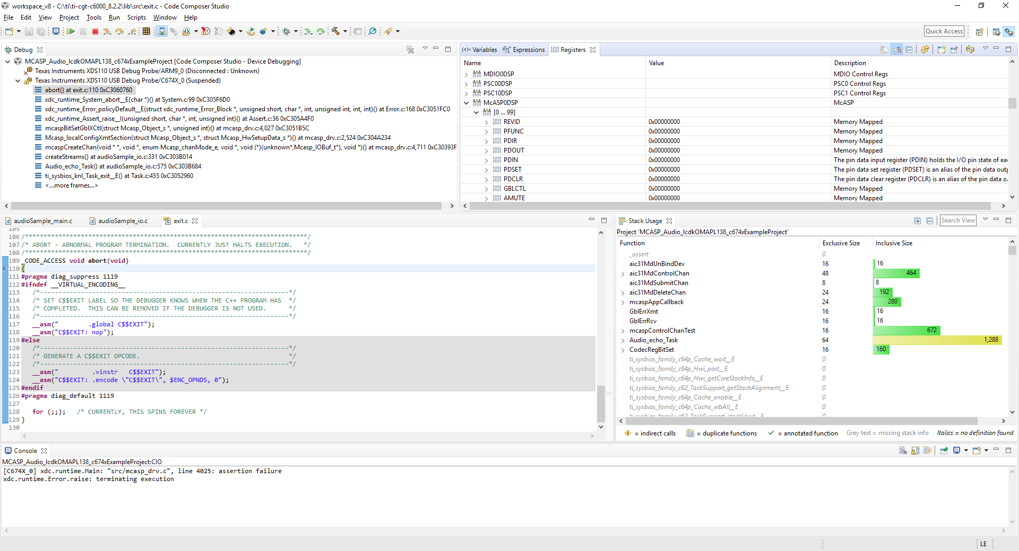Switch to the CCS Debug perspective
This screenshot has height=551, width=1019.
1008,32
